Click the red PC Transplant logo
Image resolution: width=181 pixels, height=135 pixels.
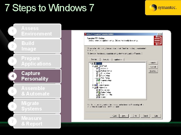(158, 40)
